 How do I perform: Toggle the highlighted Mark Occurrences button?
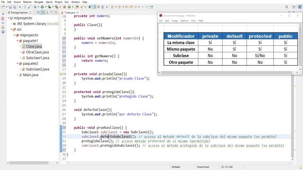click(x=94, y=7)
